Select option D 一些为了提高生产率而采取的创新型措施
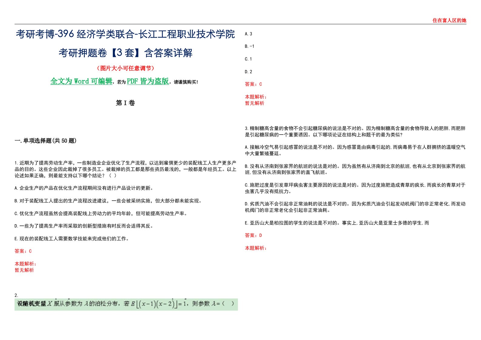The width and height of the screenshot is (481, 340). point(84,226)
